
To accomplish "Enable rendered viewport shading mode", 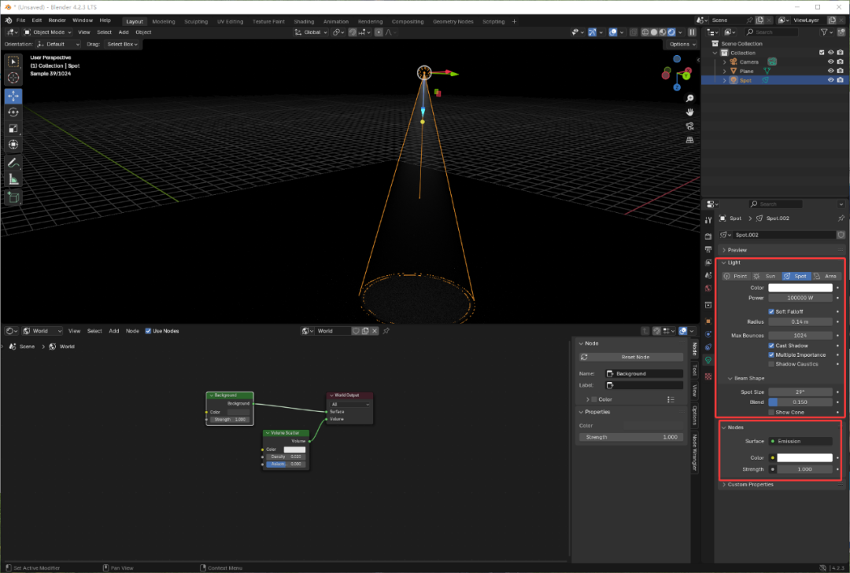I will coord(671,32).
